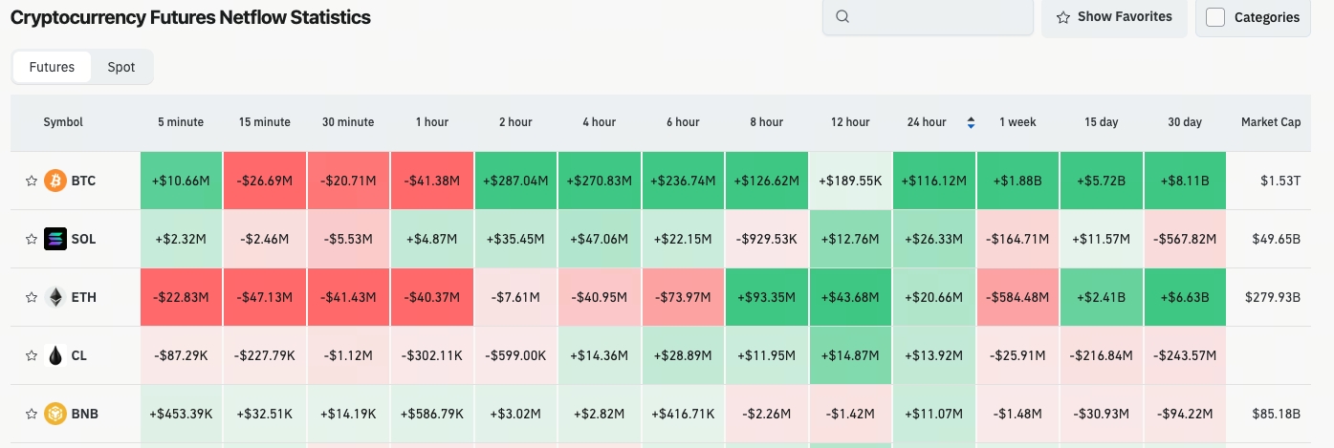Sort table by 1 week column
This screenshot has width=1334, height=448.
tap(1017, 122)
